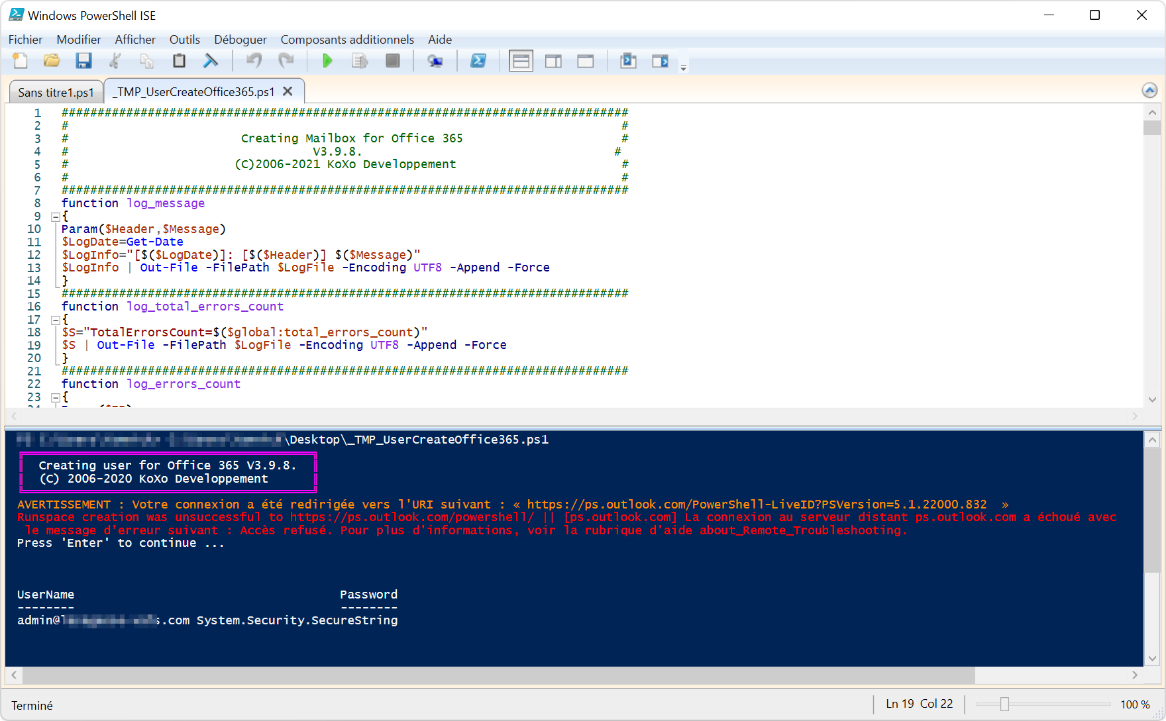Minimize the PowerShell ISE window
Viewport: 1166px width, 721px height.
1049,15
